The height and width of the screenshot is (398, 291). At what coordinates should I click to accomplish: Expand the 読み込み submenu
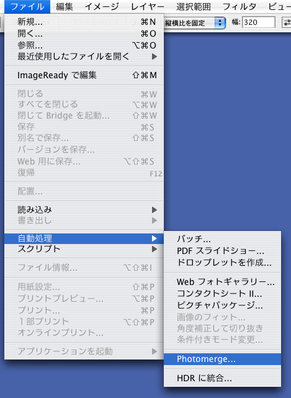coord(84,210)
